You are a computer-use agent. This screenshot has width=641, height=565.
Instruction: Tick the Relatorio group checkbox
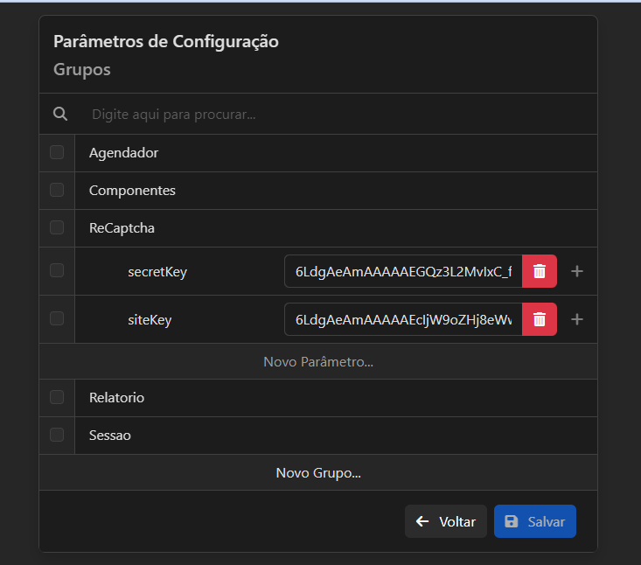coord(57,397)
